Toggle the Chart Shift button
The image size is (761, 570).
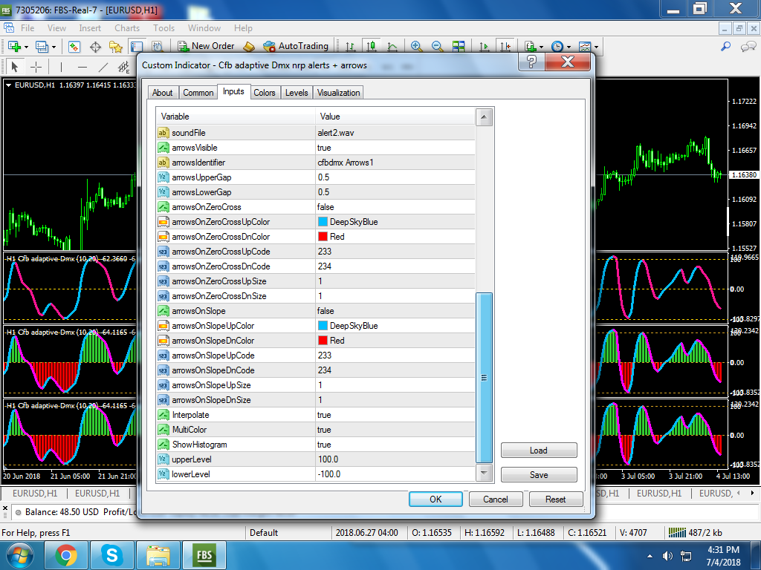[505, 47]
